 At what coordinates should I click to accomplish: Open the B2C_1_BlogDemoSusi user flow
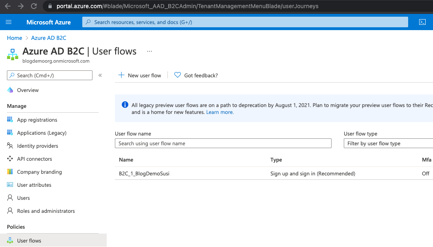(144, 174)
